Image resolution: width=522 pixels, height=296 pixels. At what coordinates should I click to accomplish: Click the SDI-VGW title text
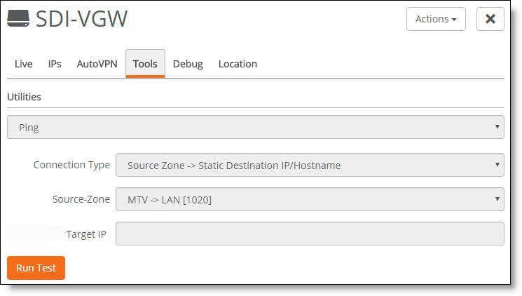click(81, 19)
